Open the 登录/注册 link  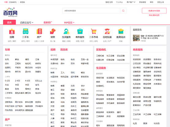pos(109,2)
